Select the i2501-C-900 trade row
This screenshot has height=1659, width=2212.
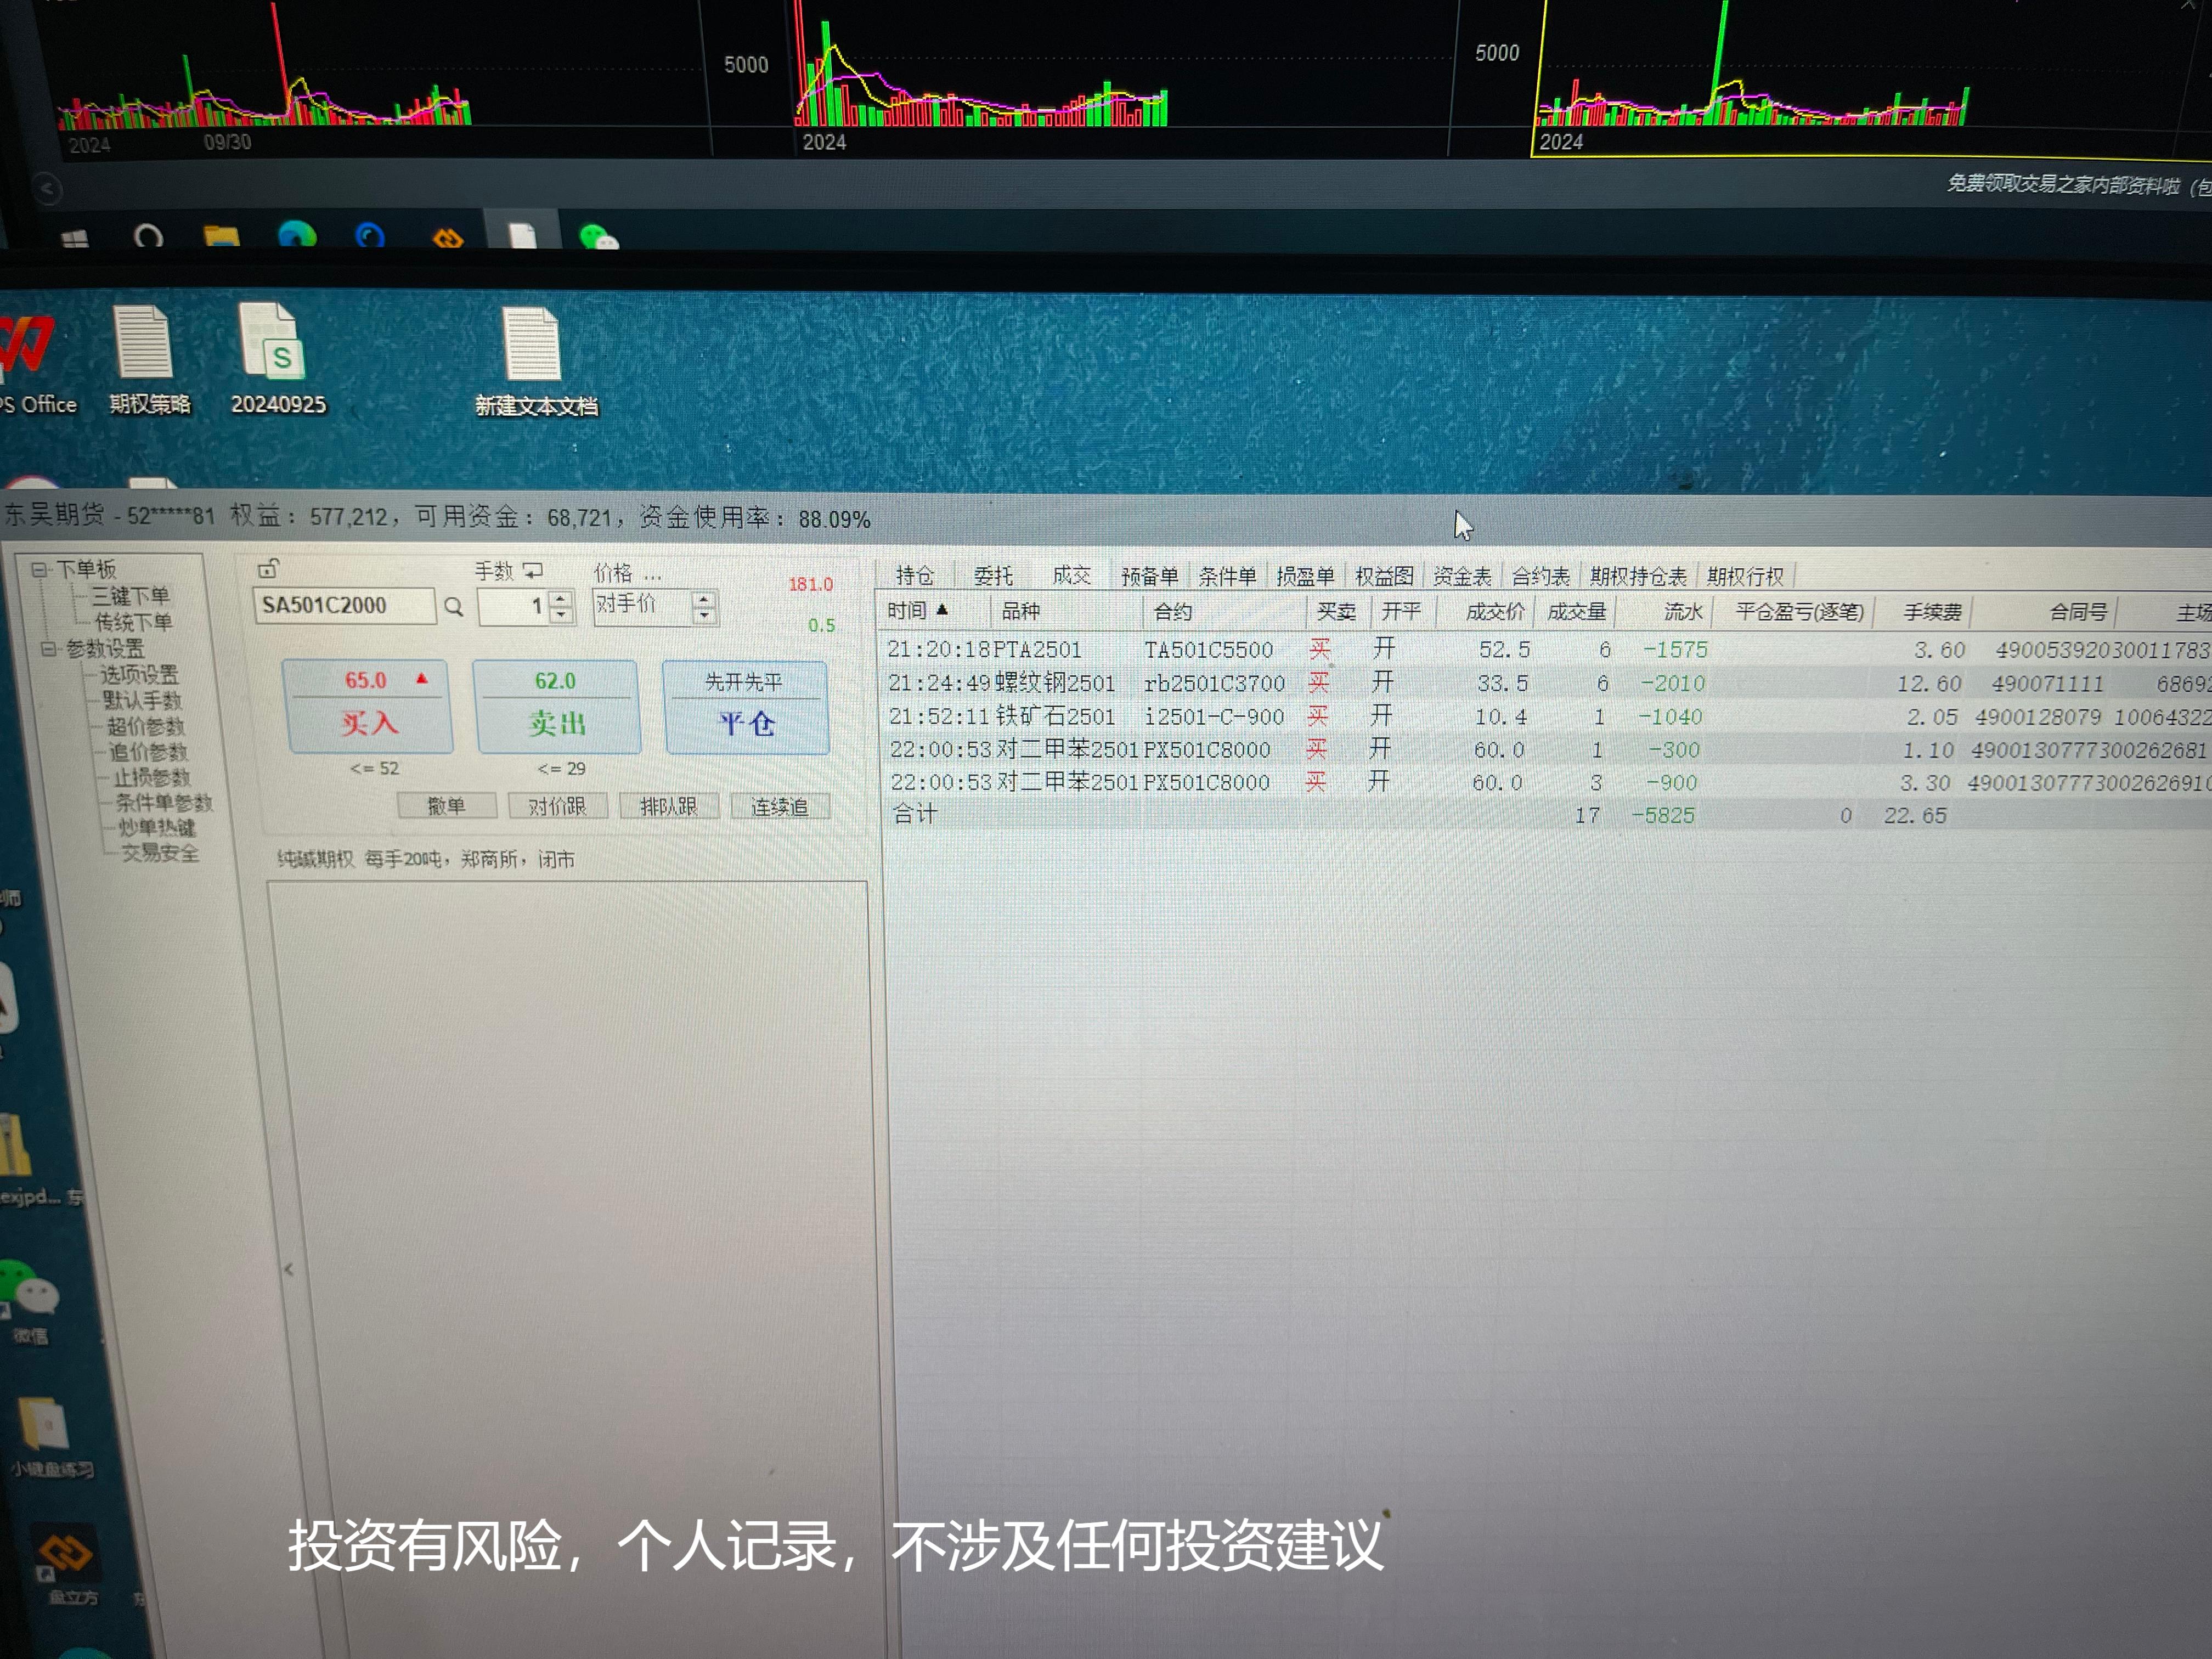(1546, 716)
